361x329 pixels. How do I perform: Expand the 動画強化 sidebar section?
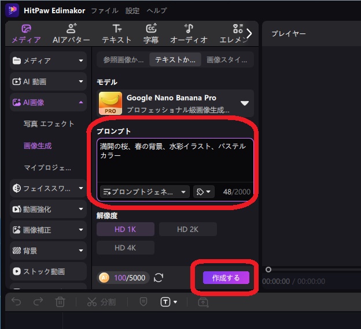[48, 209]
